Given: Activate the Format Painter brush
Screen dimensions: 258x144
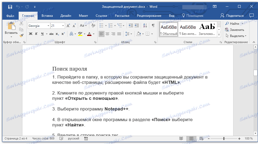Looking at the screenshot, I should pyautogui.click(x=21, y=35).
